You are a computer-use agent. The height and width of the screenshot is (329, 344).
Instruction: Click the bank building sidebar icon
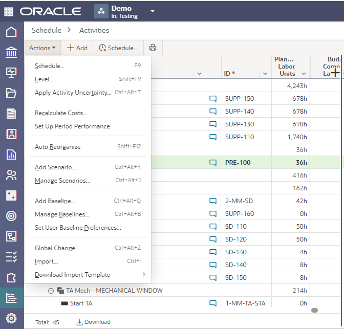pos(11,53)
